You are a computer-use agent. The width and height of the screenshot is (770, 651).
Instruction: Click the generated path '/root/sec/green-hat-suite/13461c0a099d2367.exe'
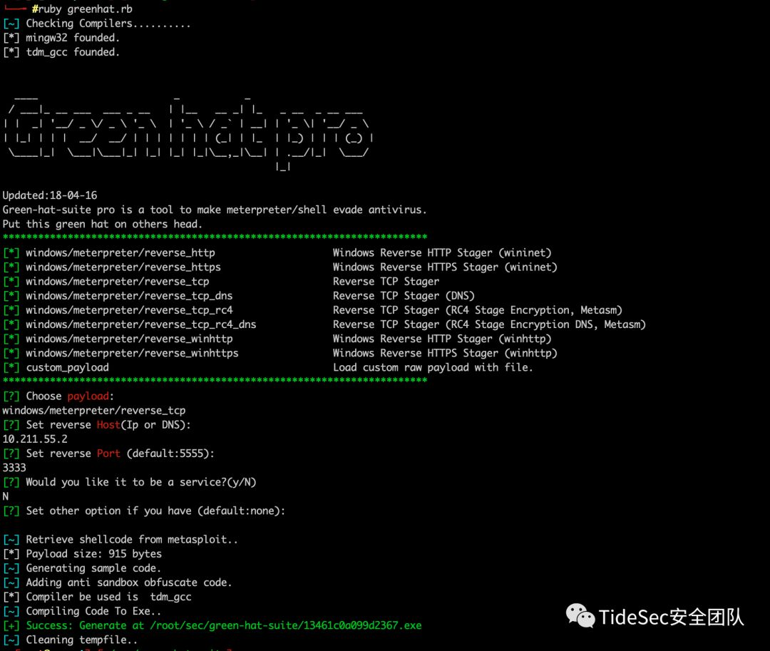click(x=286, y=625)
